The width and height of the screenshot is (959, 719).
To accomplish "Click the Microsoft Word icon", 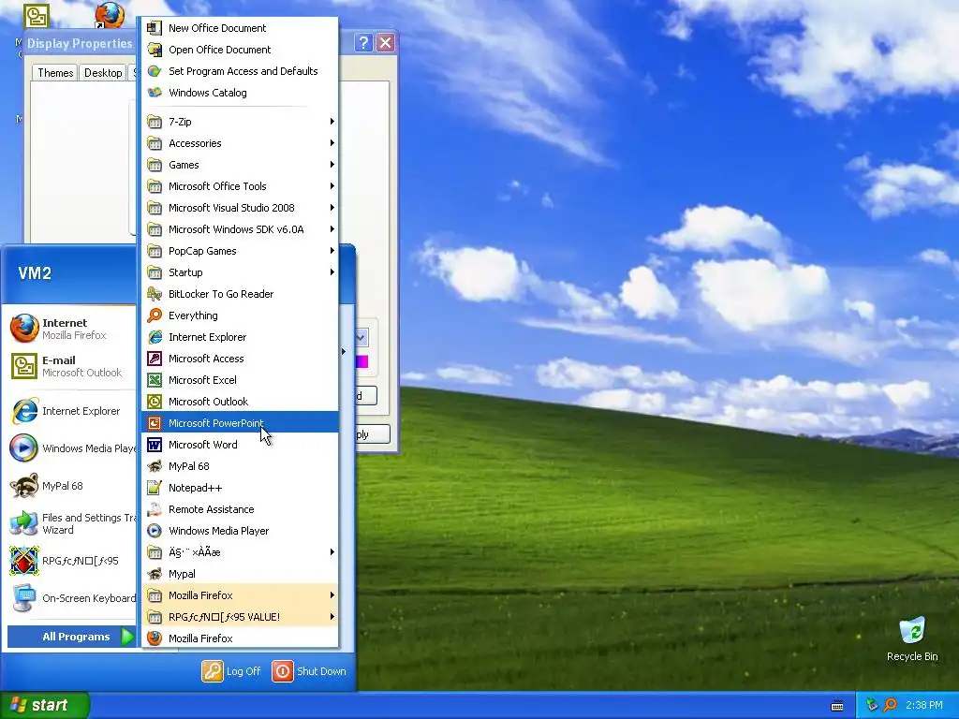I will pyautogui.click(x=155, y=445).
